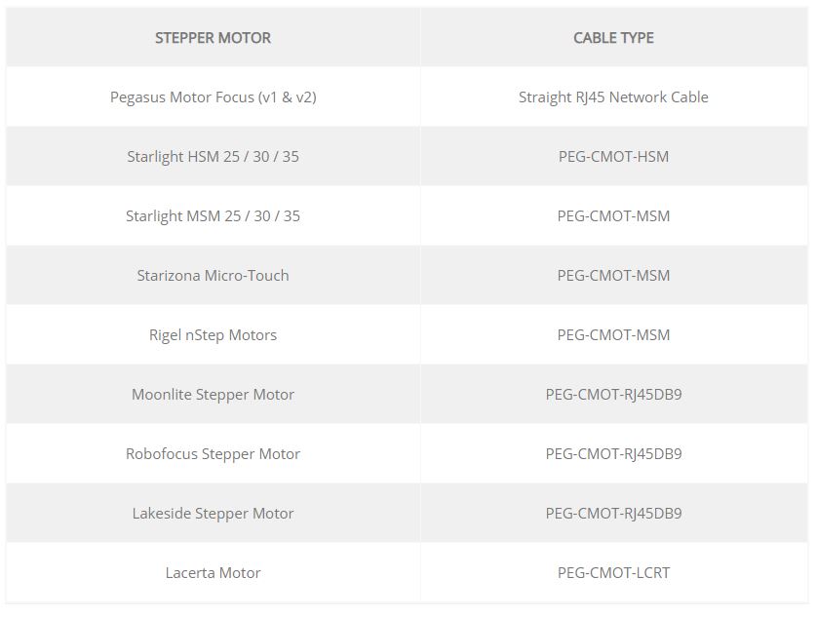Click PEG-CMOT-RJ45DB9 in the Lakeside row
This screenshot has width=817, height=617.
tap(613, 513)
